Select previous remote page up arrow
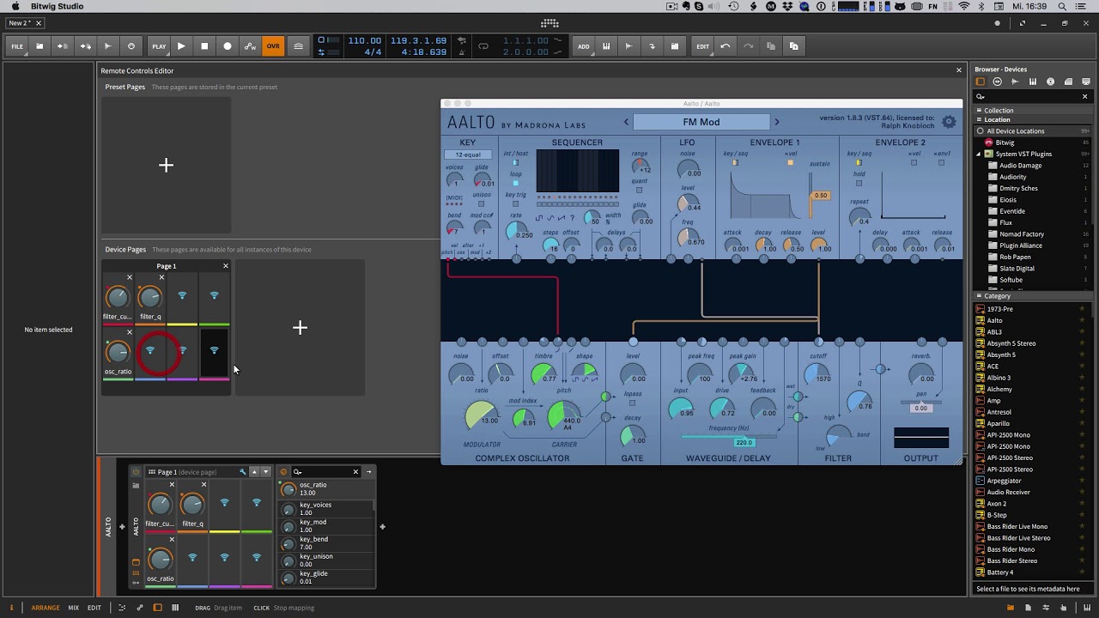 pos(254,472)
